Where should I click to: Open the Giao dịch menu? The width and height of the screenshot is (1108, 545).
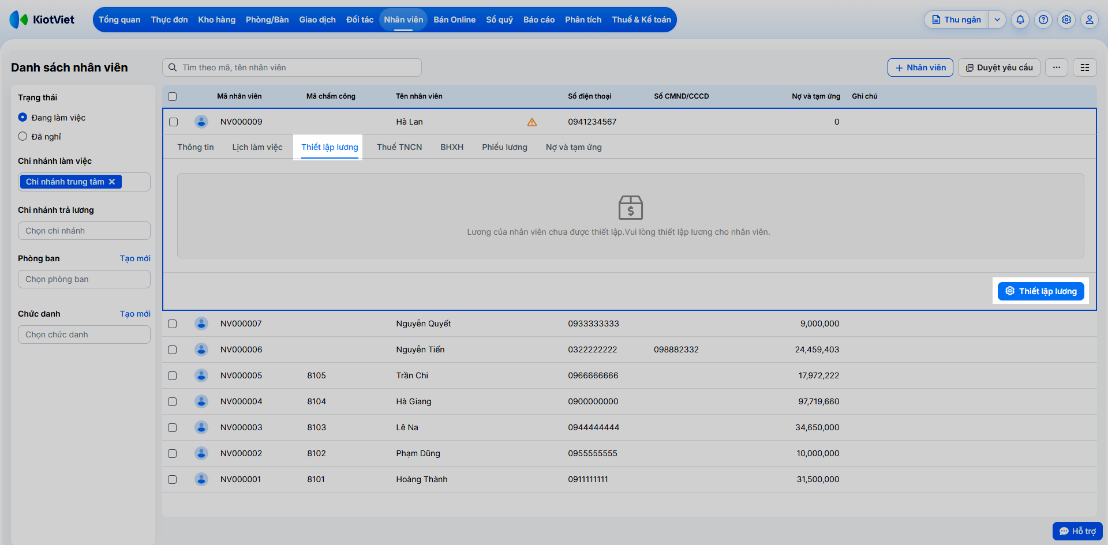(x=317, y=20)
